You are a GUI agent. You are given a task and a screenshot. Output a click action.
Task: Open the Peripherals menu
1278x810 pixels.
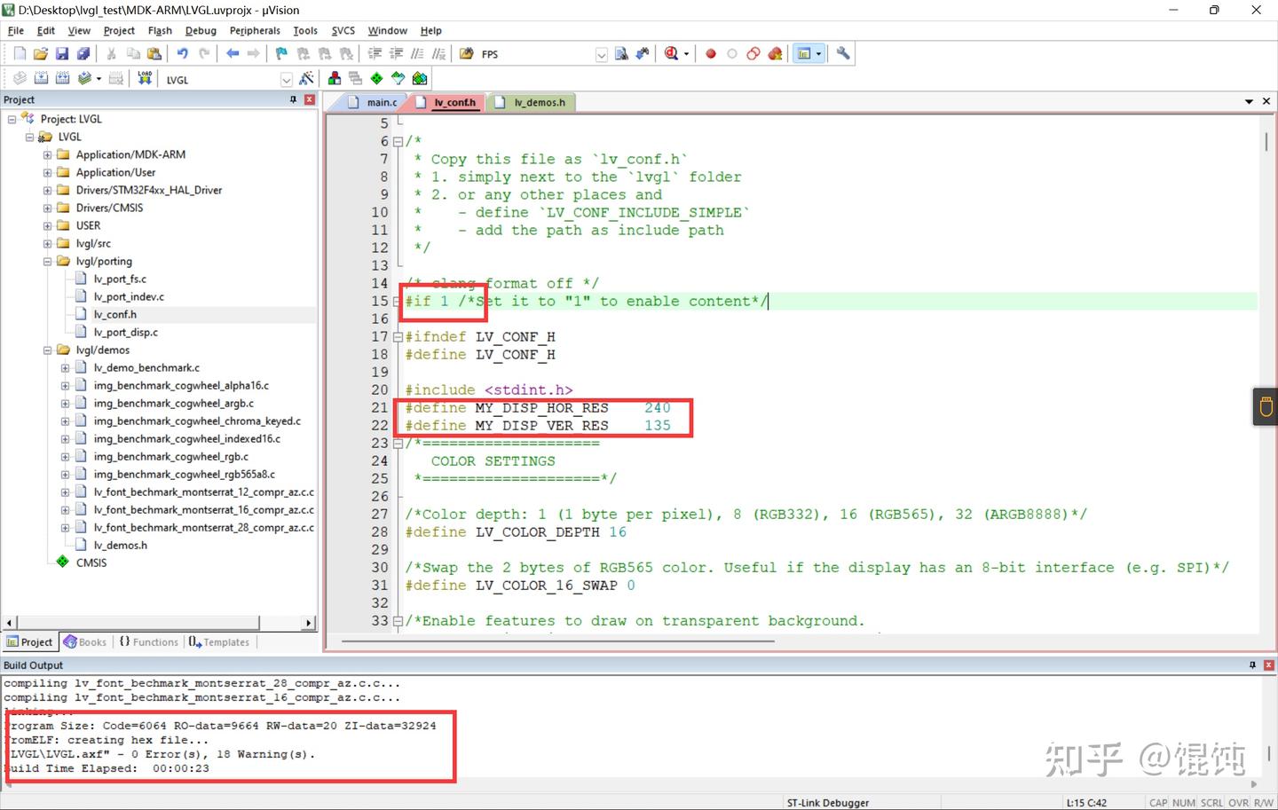pyautogui.click(x=255, y=30)
